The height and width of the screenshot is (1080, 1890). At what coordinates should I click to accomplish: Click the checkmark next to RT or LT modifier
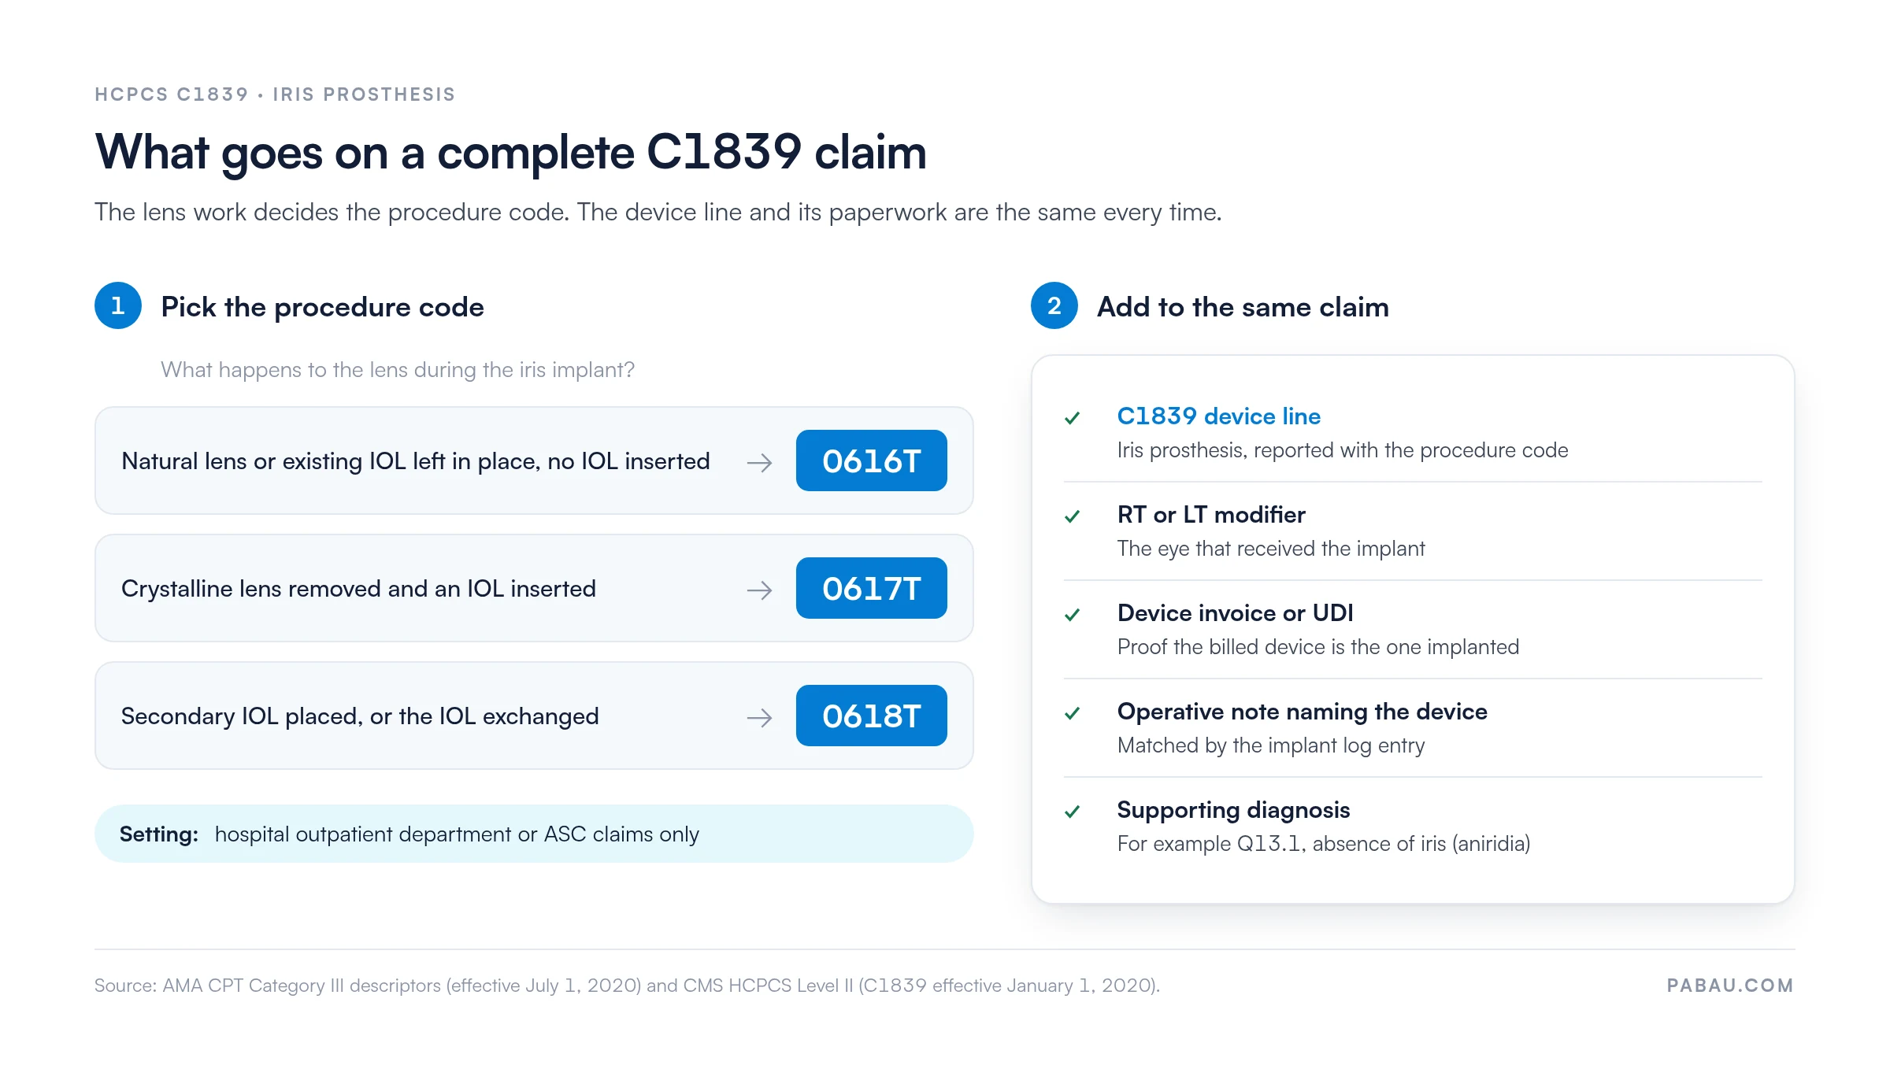coord(1072,516)
